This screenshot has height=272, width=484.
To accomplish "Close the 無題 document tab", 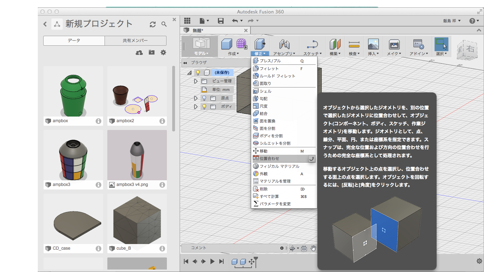I will click(x=246, y=30).
